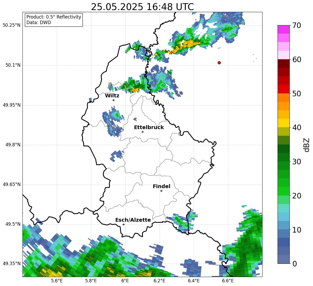Pick the orange swatch just below 50 dBZ
The width and height of the screenshot is (313, 286).
click(x=283, y=98)
